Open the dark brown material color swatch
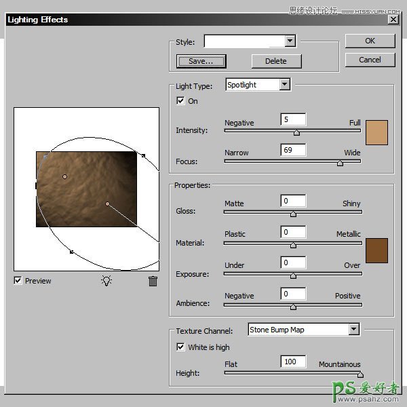 pyautogui.click(x=376, y=250)
